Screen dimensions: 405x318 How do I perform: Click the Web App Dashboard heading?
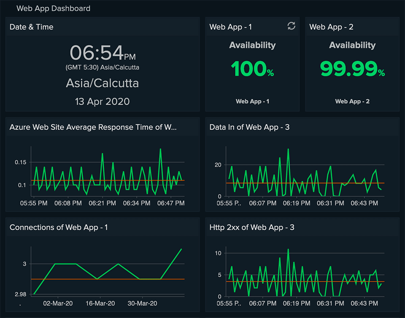coord(53,8)
